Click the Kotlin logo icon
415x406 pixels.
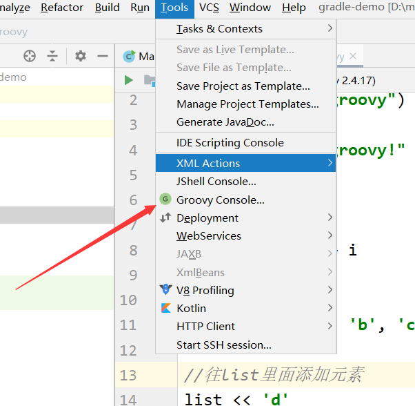pos(165,308)
